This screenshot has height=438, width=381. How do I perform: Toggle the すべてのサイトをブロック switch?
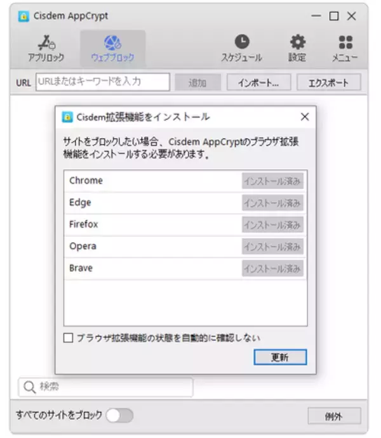click(x=119, y=415)
